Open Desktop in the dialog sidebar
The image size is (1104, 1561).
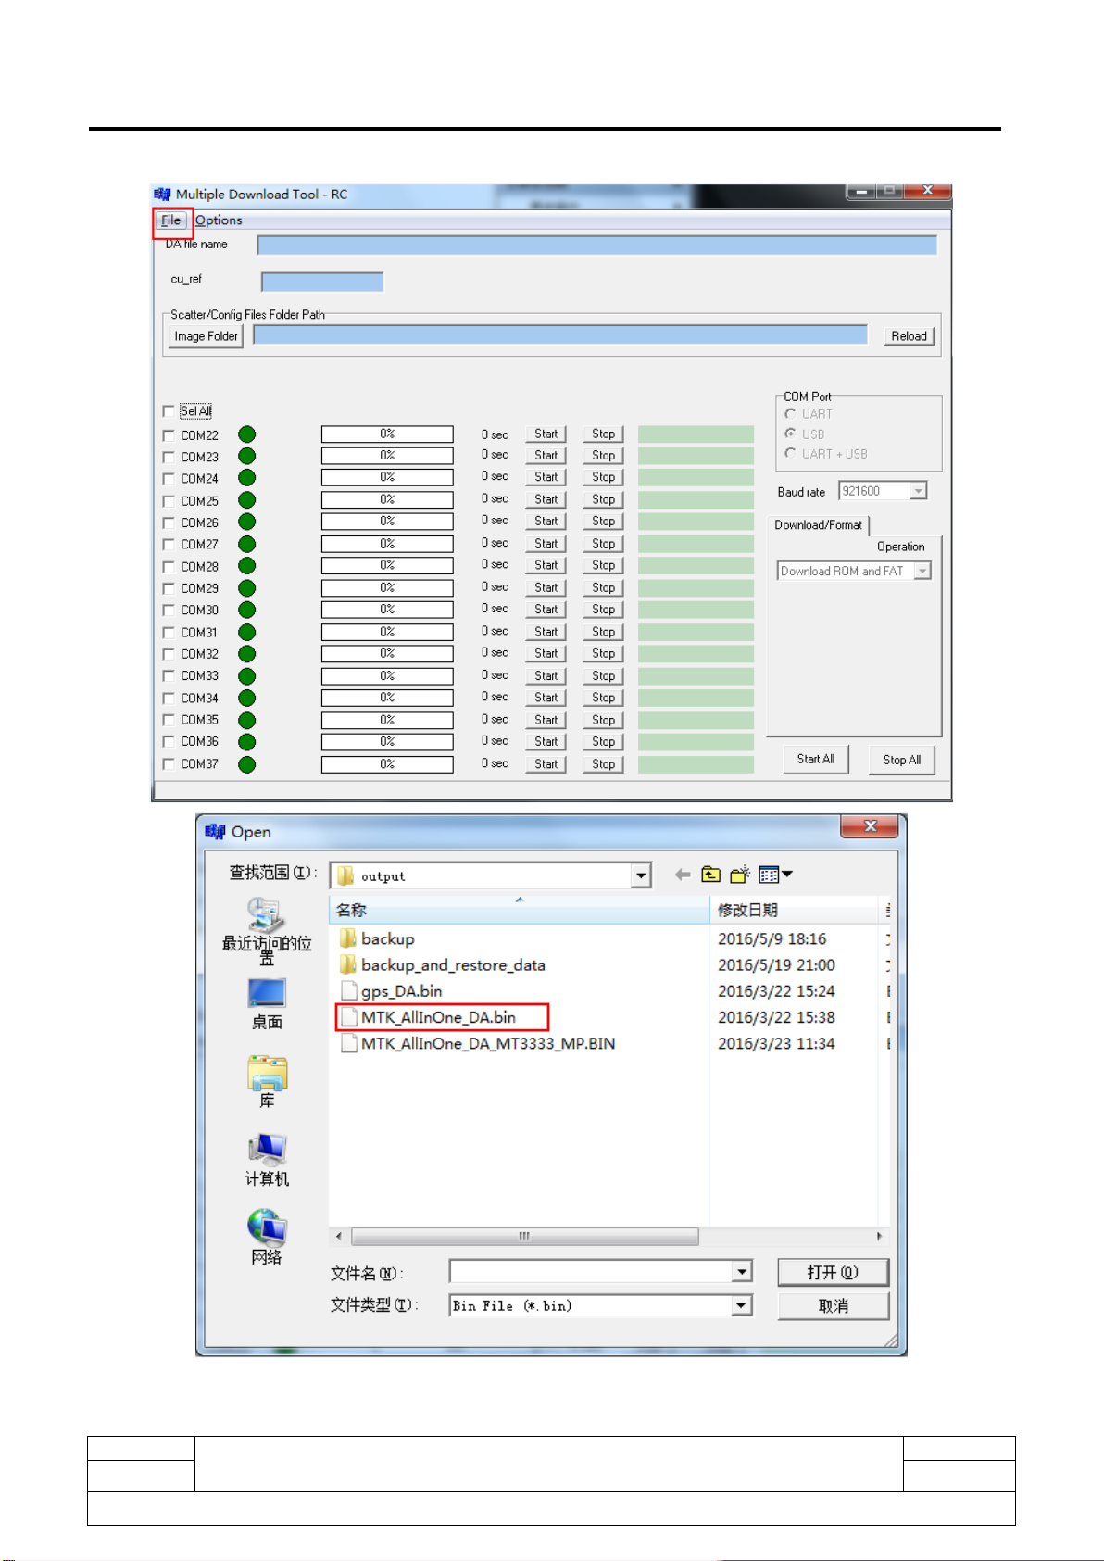point(267,1004)
